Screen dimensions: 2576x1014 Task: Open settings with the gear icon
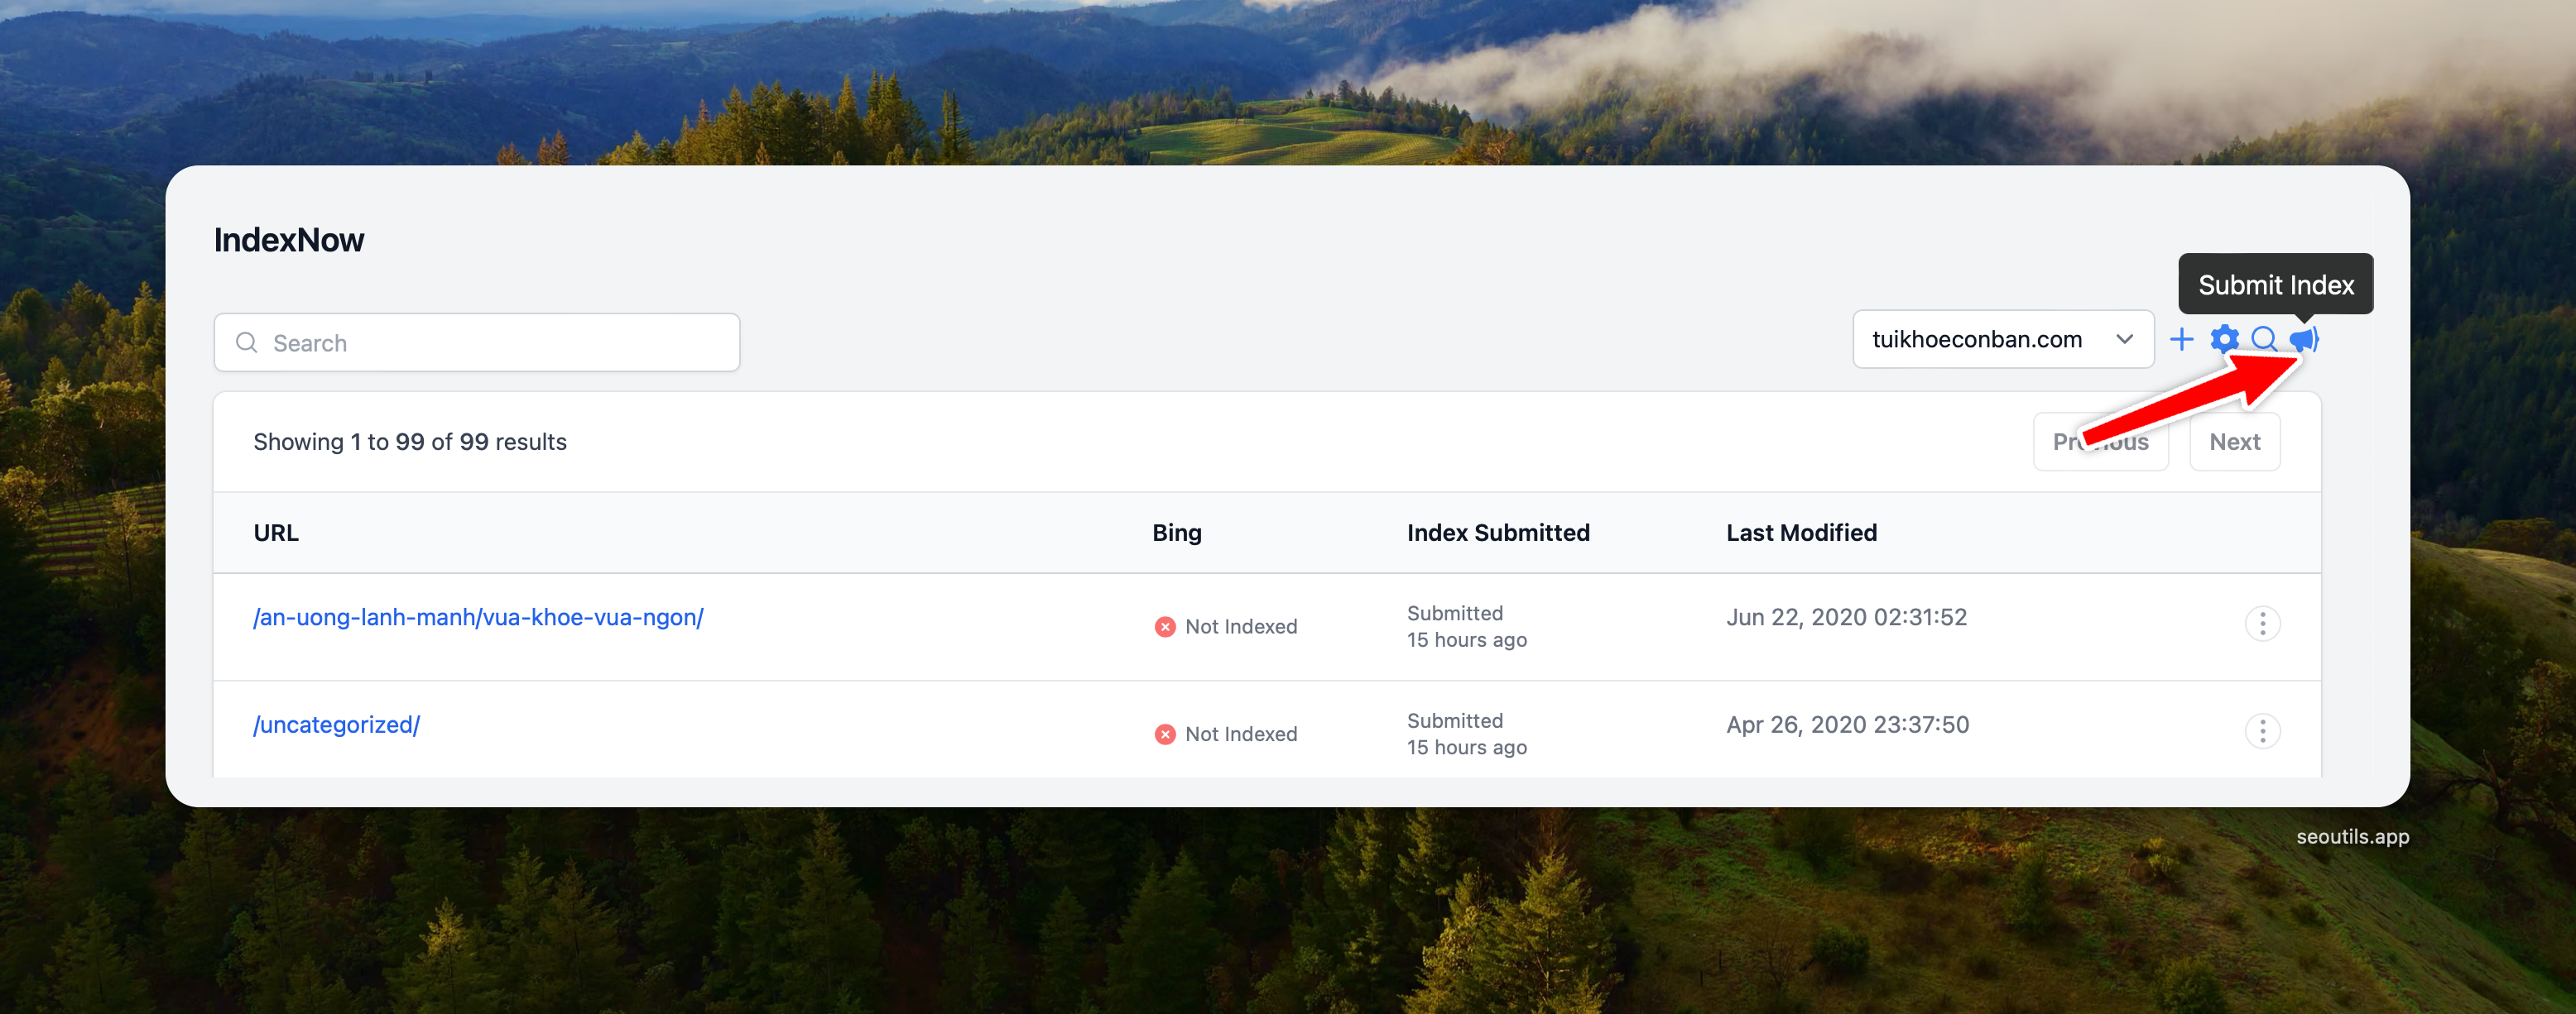[2224, 340]
